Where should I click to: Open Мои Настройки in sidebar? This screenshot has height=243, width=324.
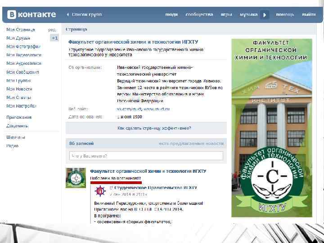21,106
